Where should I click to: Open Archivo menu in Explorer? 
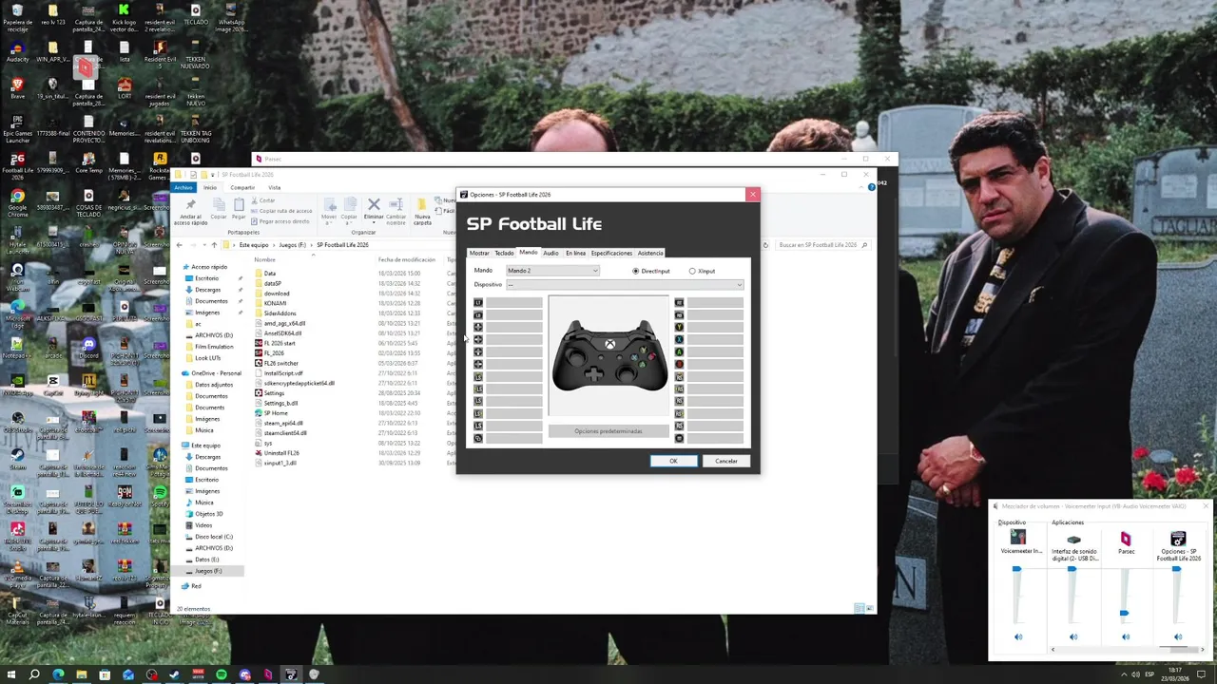click(x=184, y=187)
